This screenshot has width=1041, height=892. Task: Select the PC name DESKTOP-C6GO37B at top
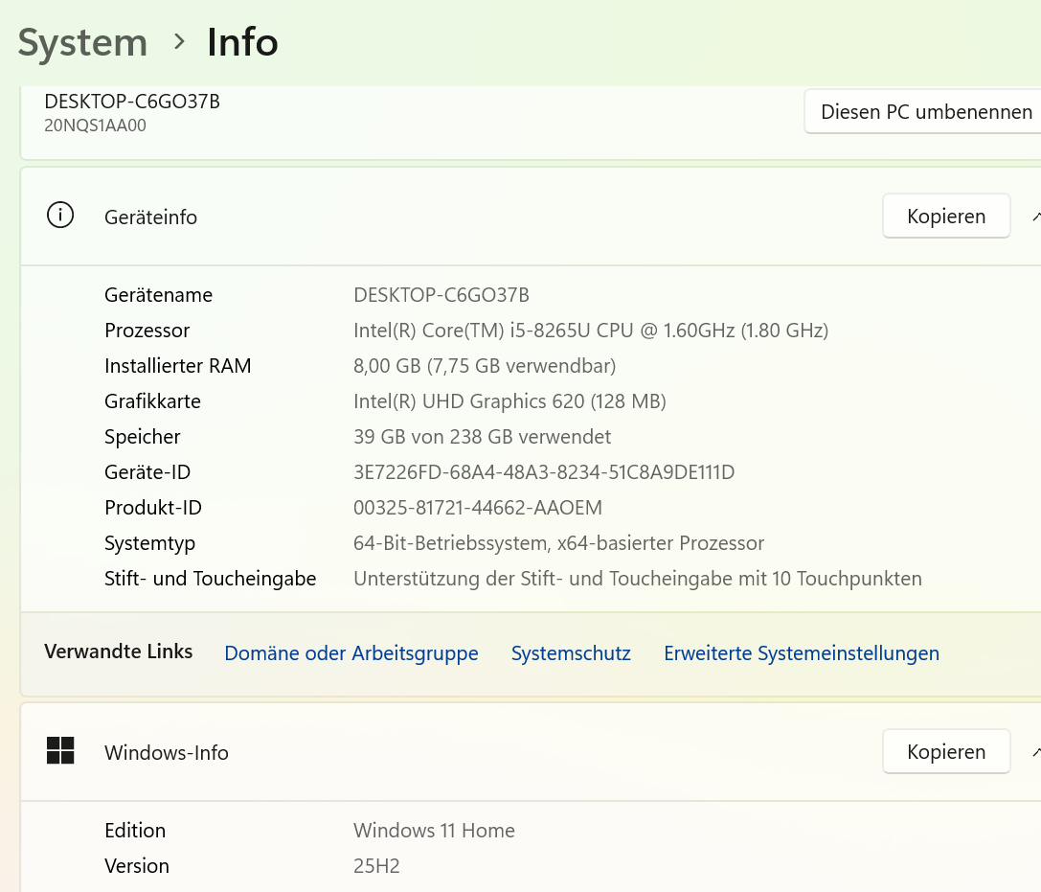(x=132, y=102)
